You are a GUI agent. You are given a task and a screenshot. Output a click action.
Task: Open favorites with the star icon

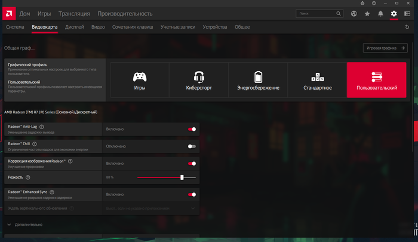pos(367,13)
